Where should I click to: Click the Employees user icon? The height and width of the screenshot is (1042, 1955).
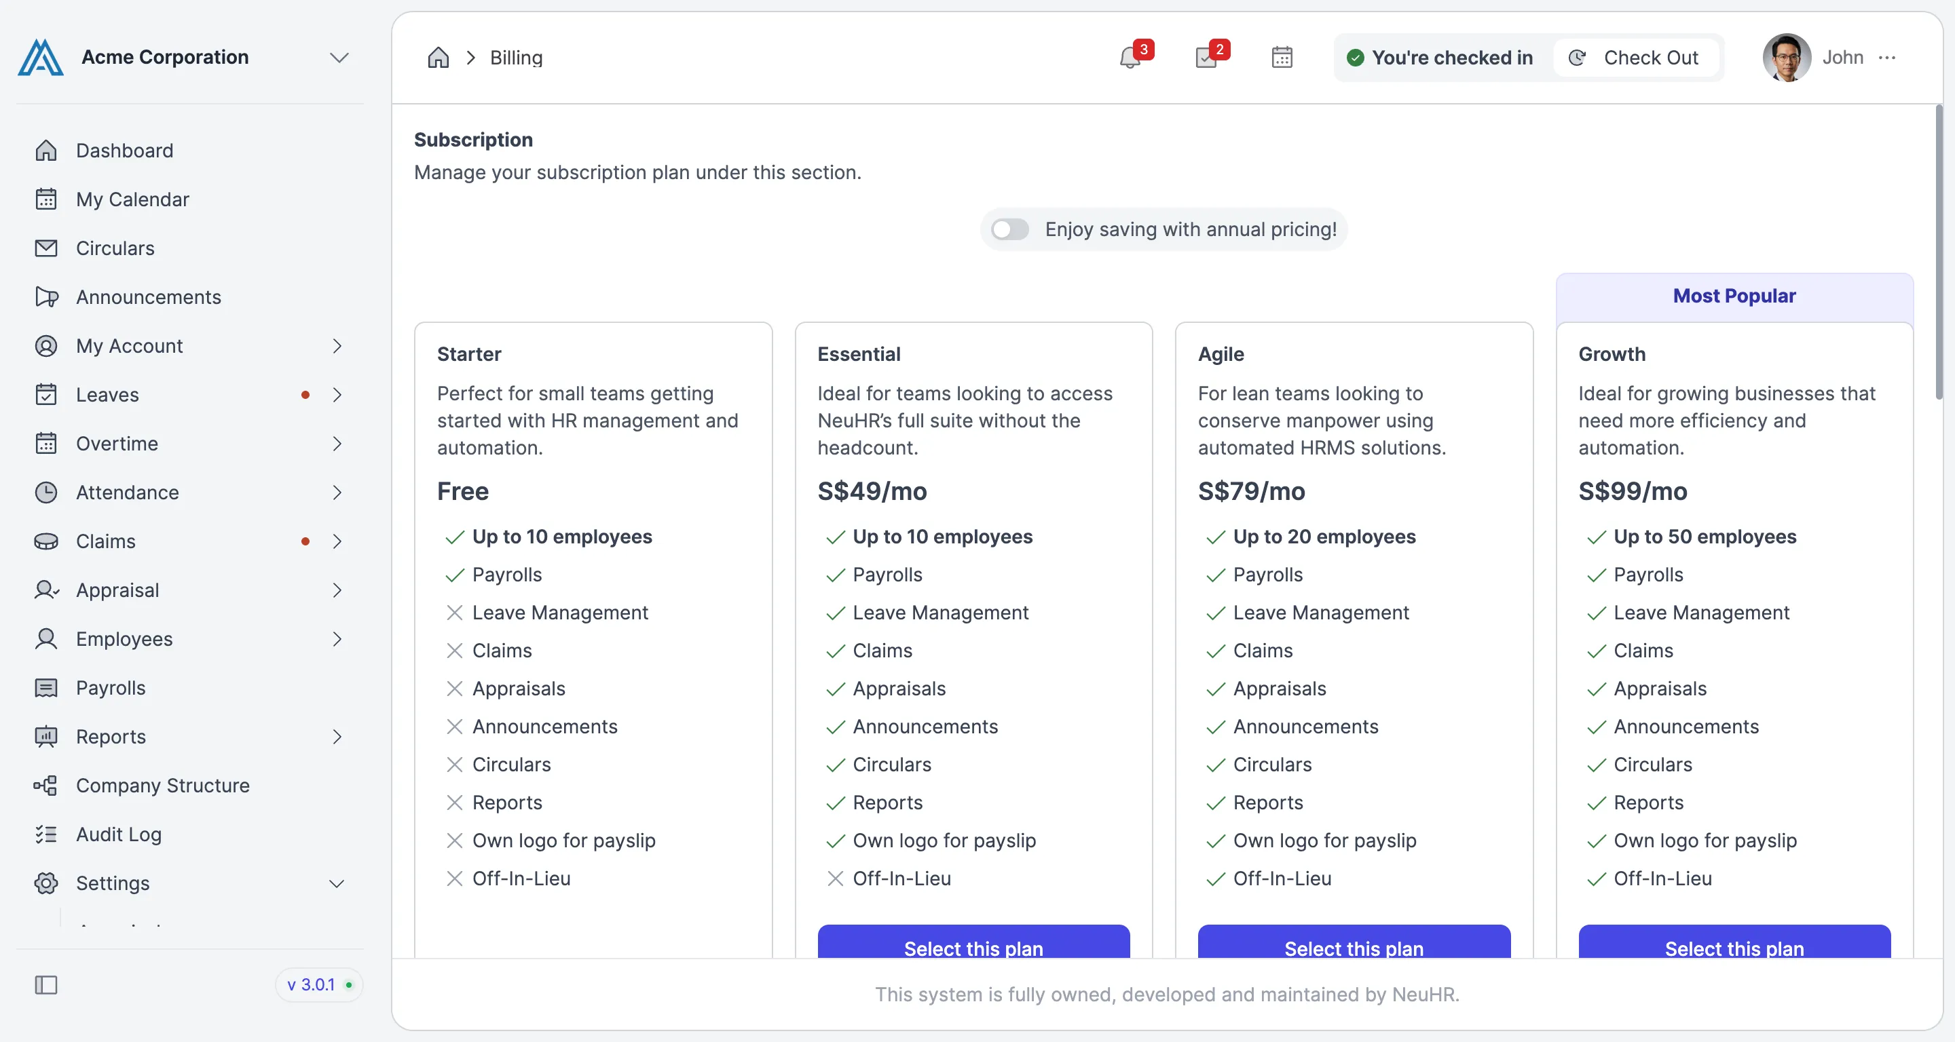(x=46, y=639)
